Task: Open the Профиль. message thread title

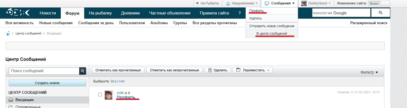Action: coord(127,97)
